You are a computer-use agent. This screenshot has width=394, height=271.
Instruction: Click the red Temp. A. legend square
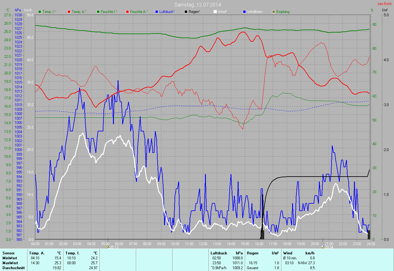coord(69,12)
